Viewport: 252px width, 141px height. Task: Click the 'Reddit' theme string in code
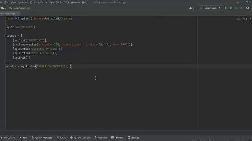coord(27,27)
